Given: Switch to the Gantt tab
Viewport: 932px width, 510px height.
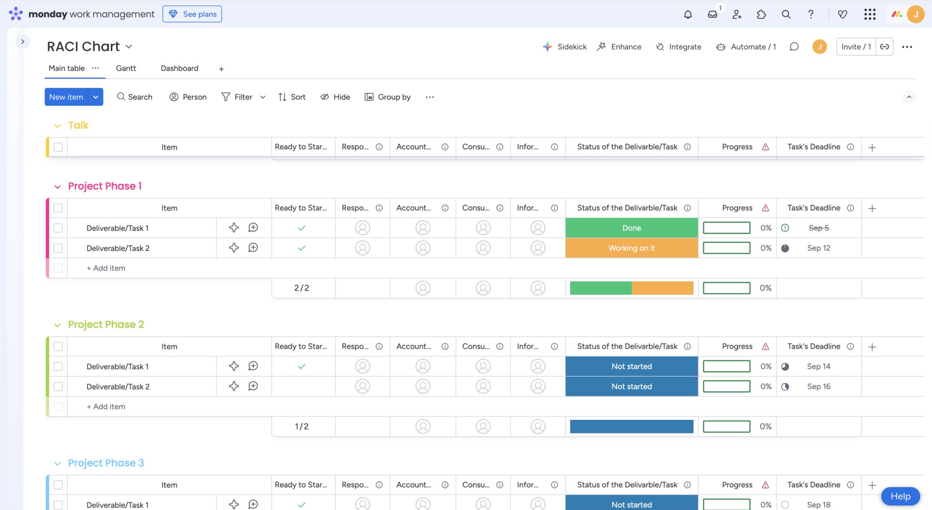Looking at the screenshot, I should point(126,68).
